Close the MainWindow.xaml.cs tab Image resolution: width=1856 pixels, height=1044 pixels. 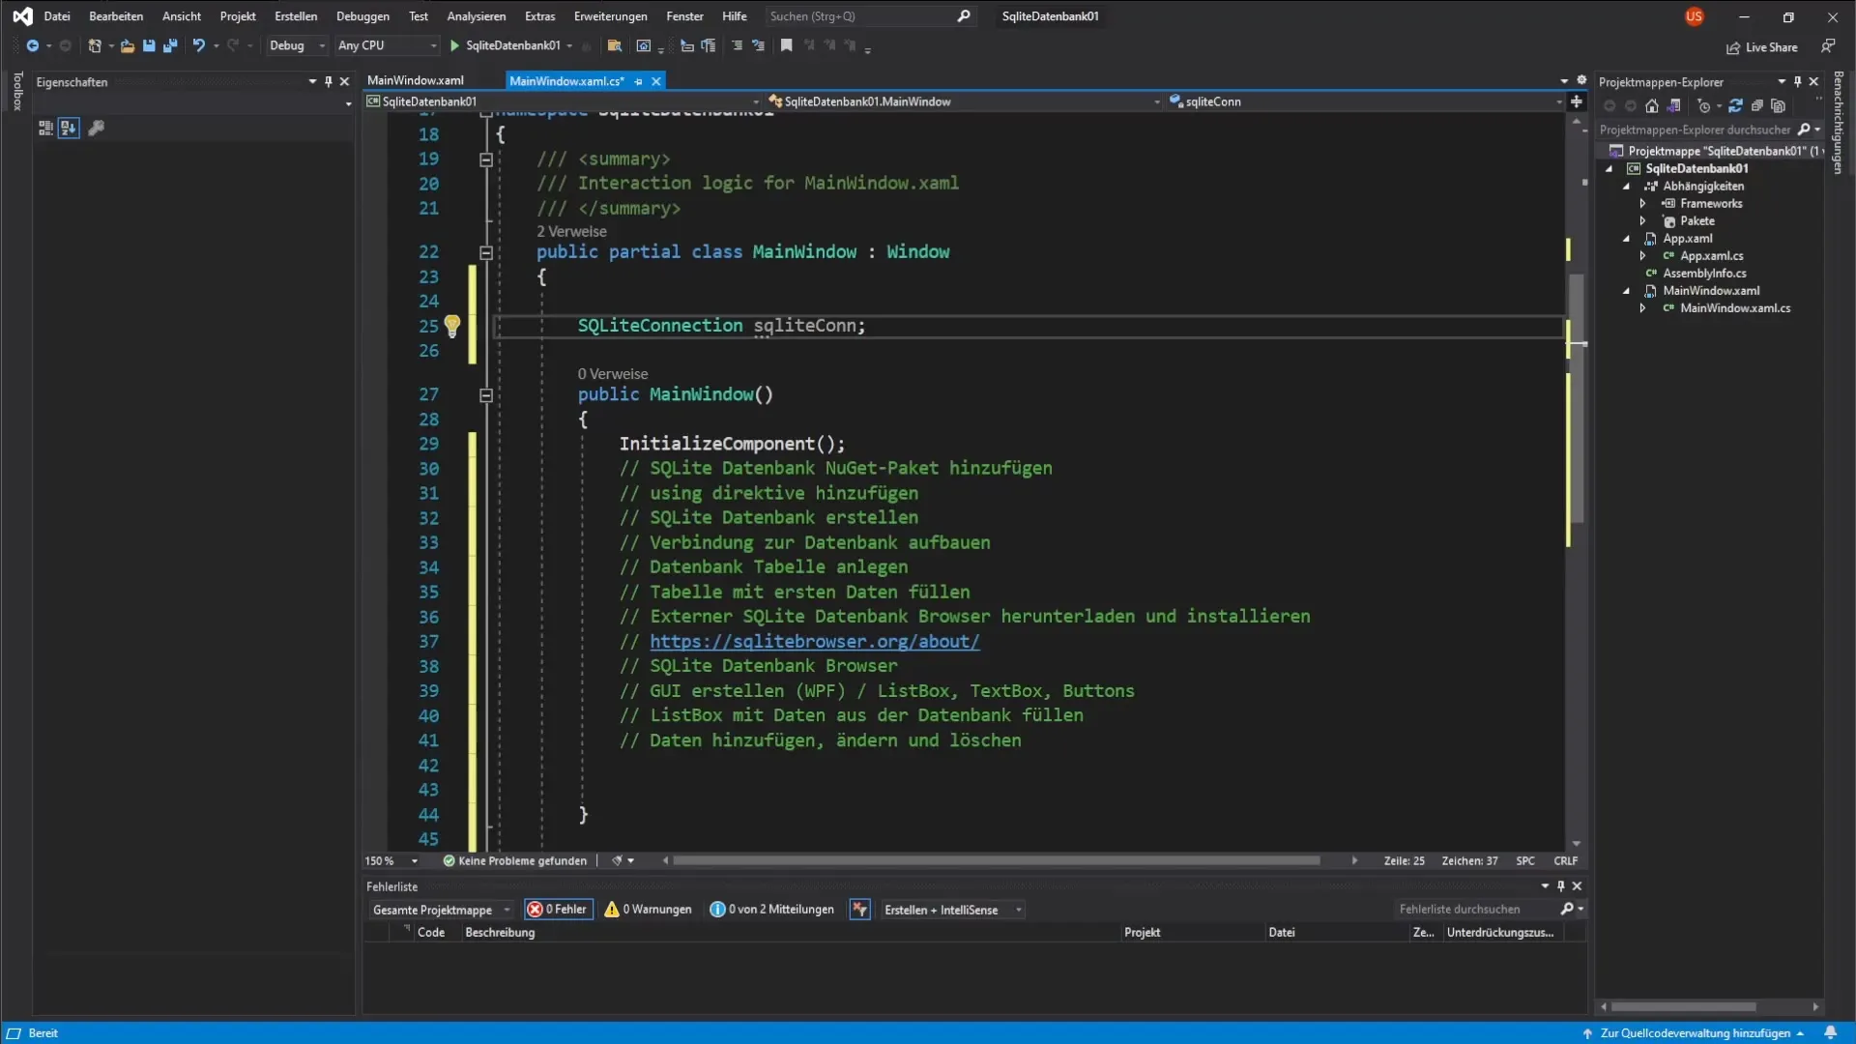pyautogui.click(x=656, y=81)
